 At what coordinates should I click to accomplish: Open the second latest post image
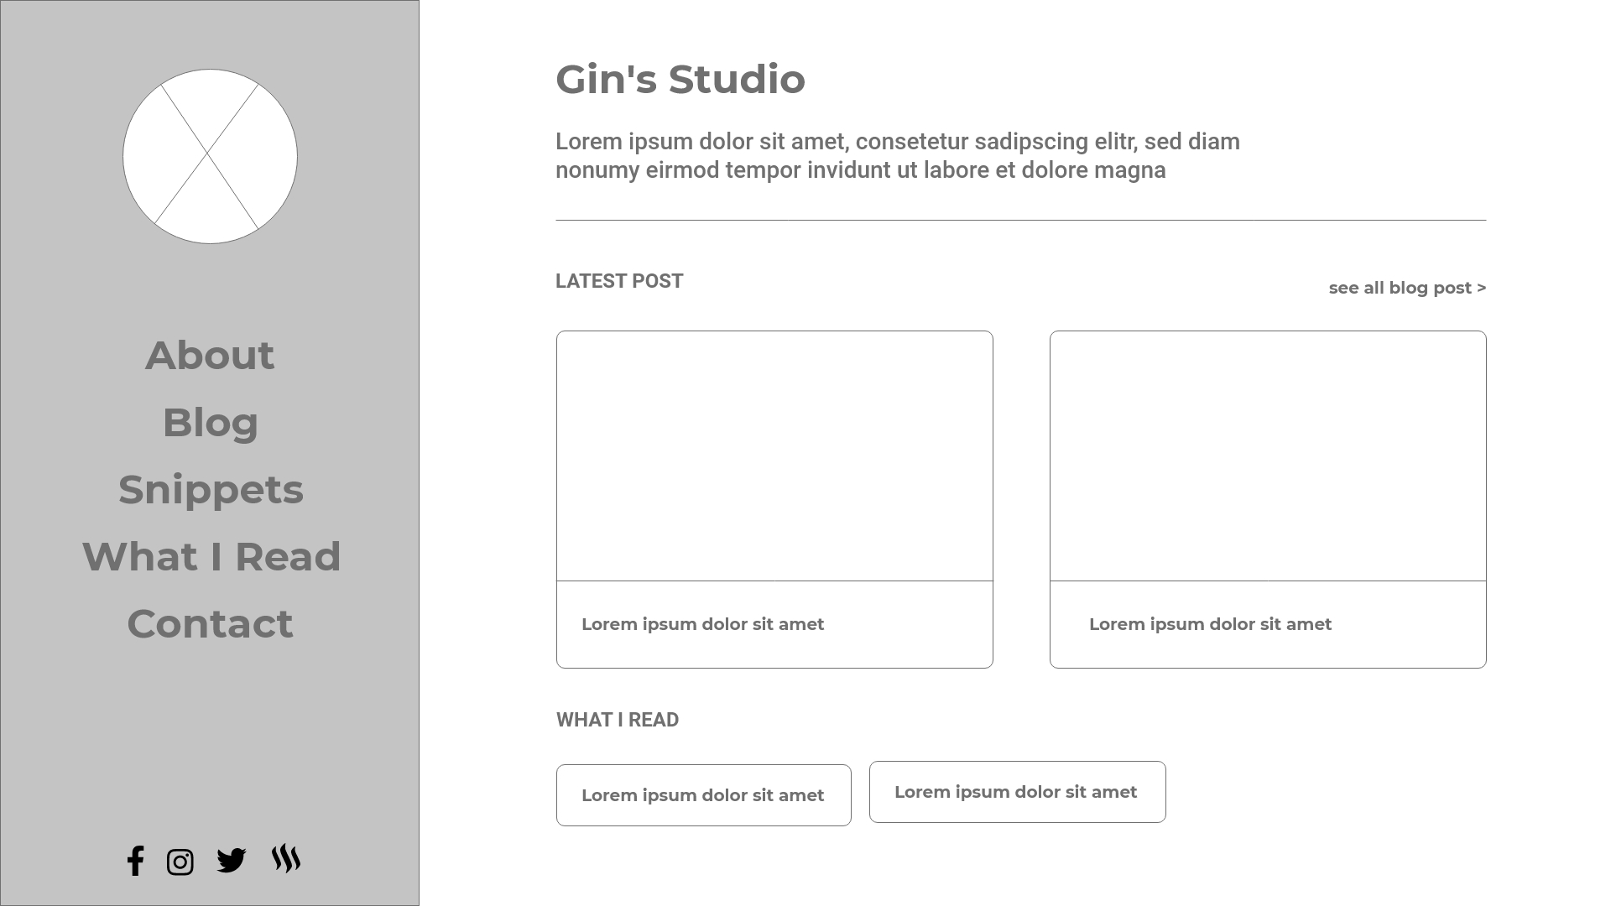1268,456
